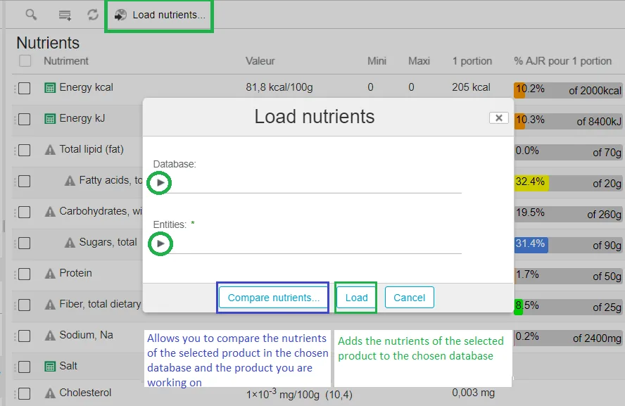Click the warning icon beside Protein

50,274
